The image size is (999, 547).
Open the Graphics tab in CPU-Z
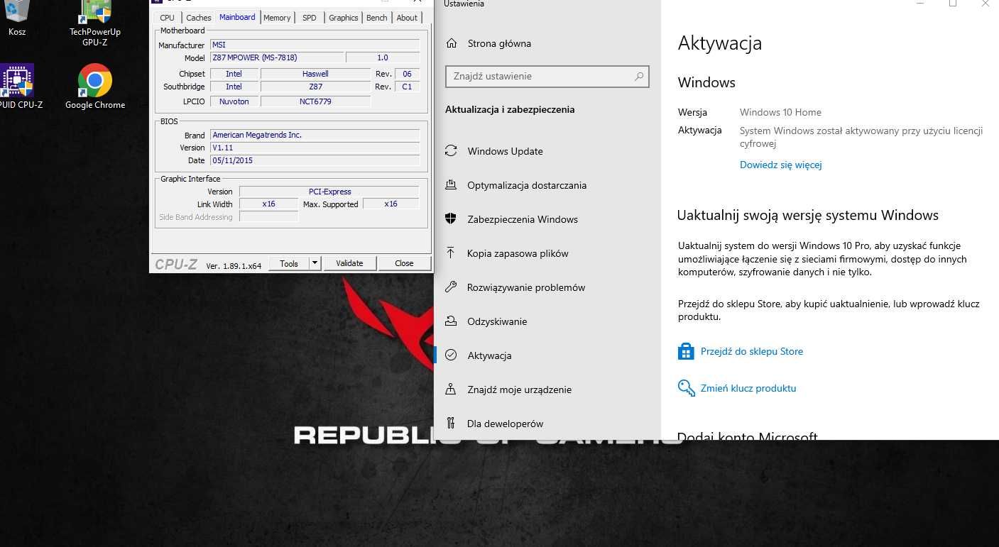pos(344,18)
